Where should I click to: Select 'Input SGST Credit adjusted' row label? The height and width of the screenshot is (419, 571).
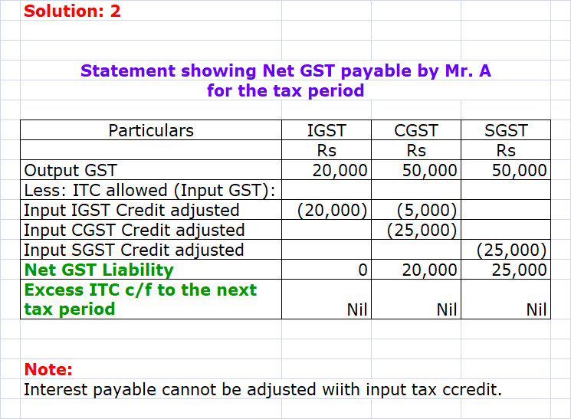pos(151,250)
